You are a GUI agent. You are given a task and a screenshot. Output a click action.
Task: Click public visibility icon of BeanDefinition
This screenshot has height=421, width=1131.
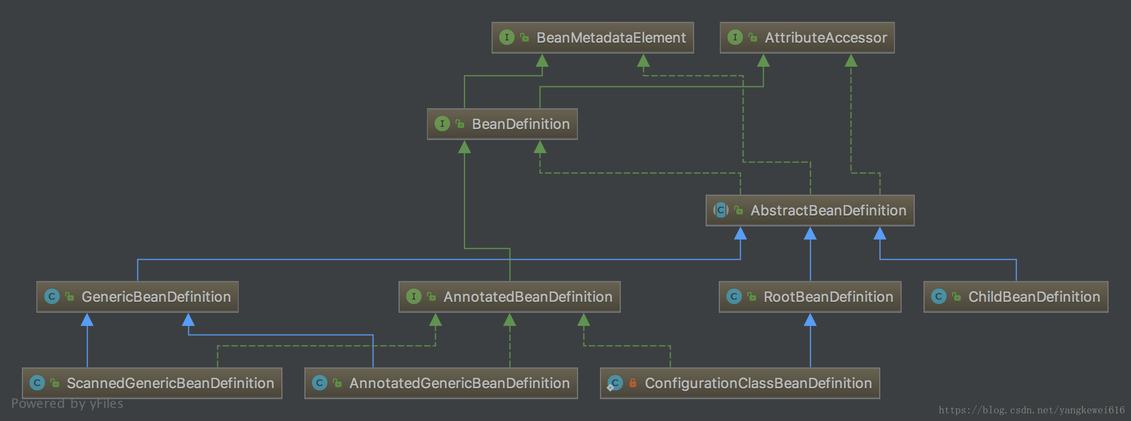coord(460,124)
